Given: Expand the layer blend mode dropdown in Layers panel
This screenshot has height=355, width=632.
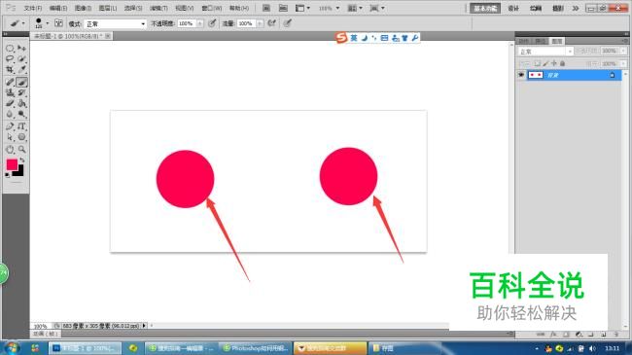Looking at the screenshot, I should (544, 52).
